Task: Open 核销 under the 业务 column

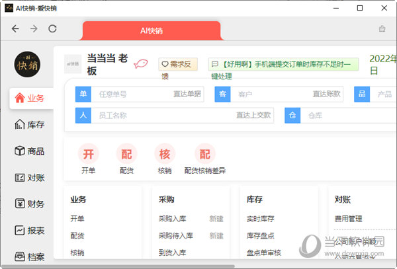Action: point(77,252)
